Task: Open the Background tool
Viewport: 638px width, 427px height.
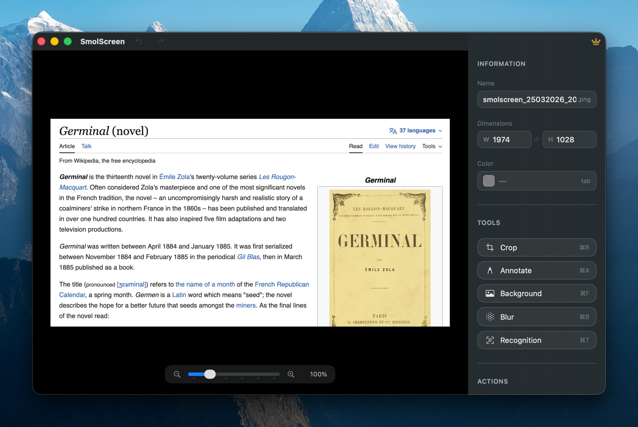Action: 537,293
